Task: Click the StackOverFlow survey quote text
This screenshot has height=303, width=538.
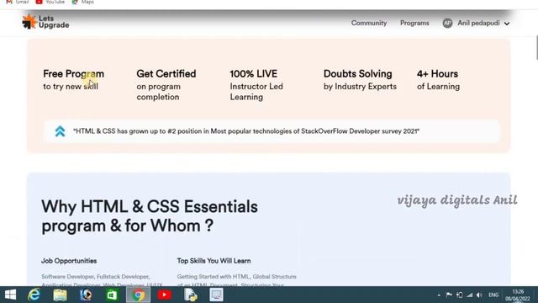Action: coord(246,131)
